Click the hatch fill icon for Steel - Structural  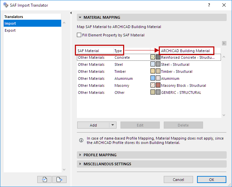pyautogui.click(x=153, y=64)
